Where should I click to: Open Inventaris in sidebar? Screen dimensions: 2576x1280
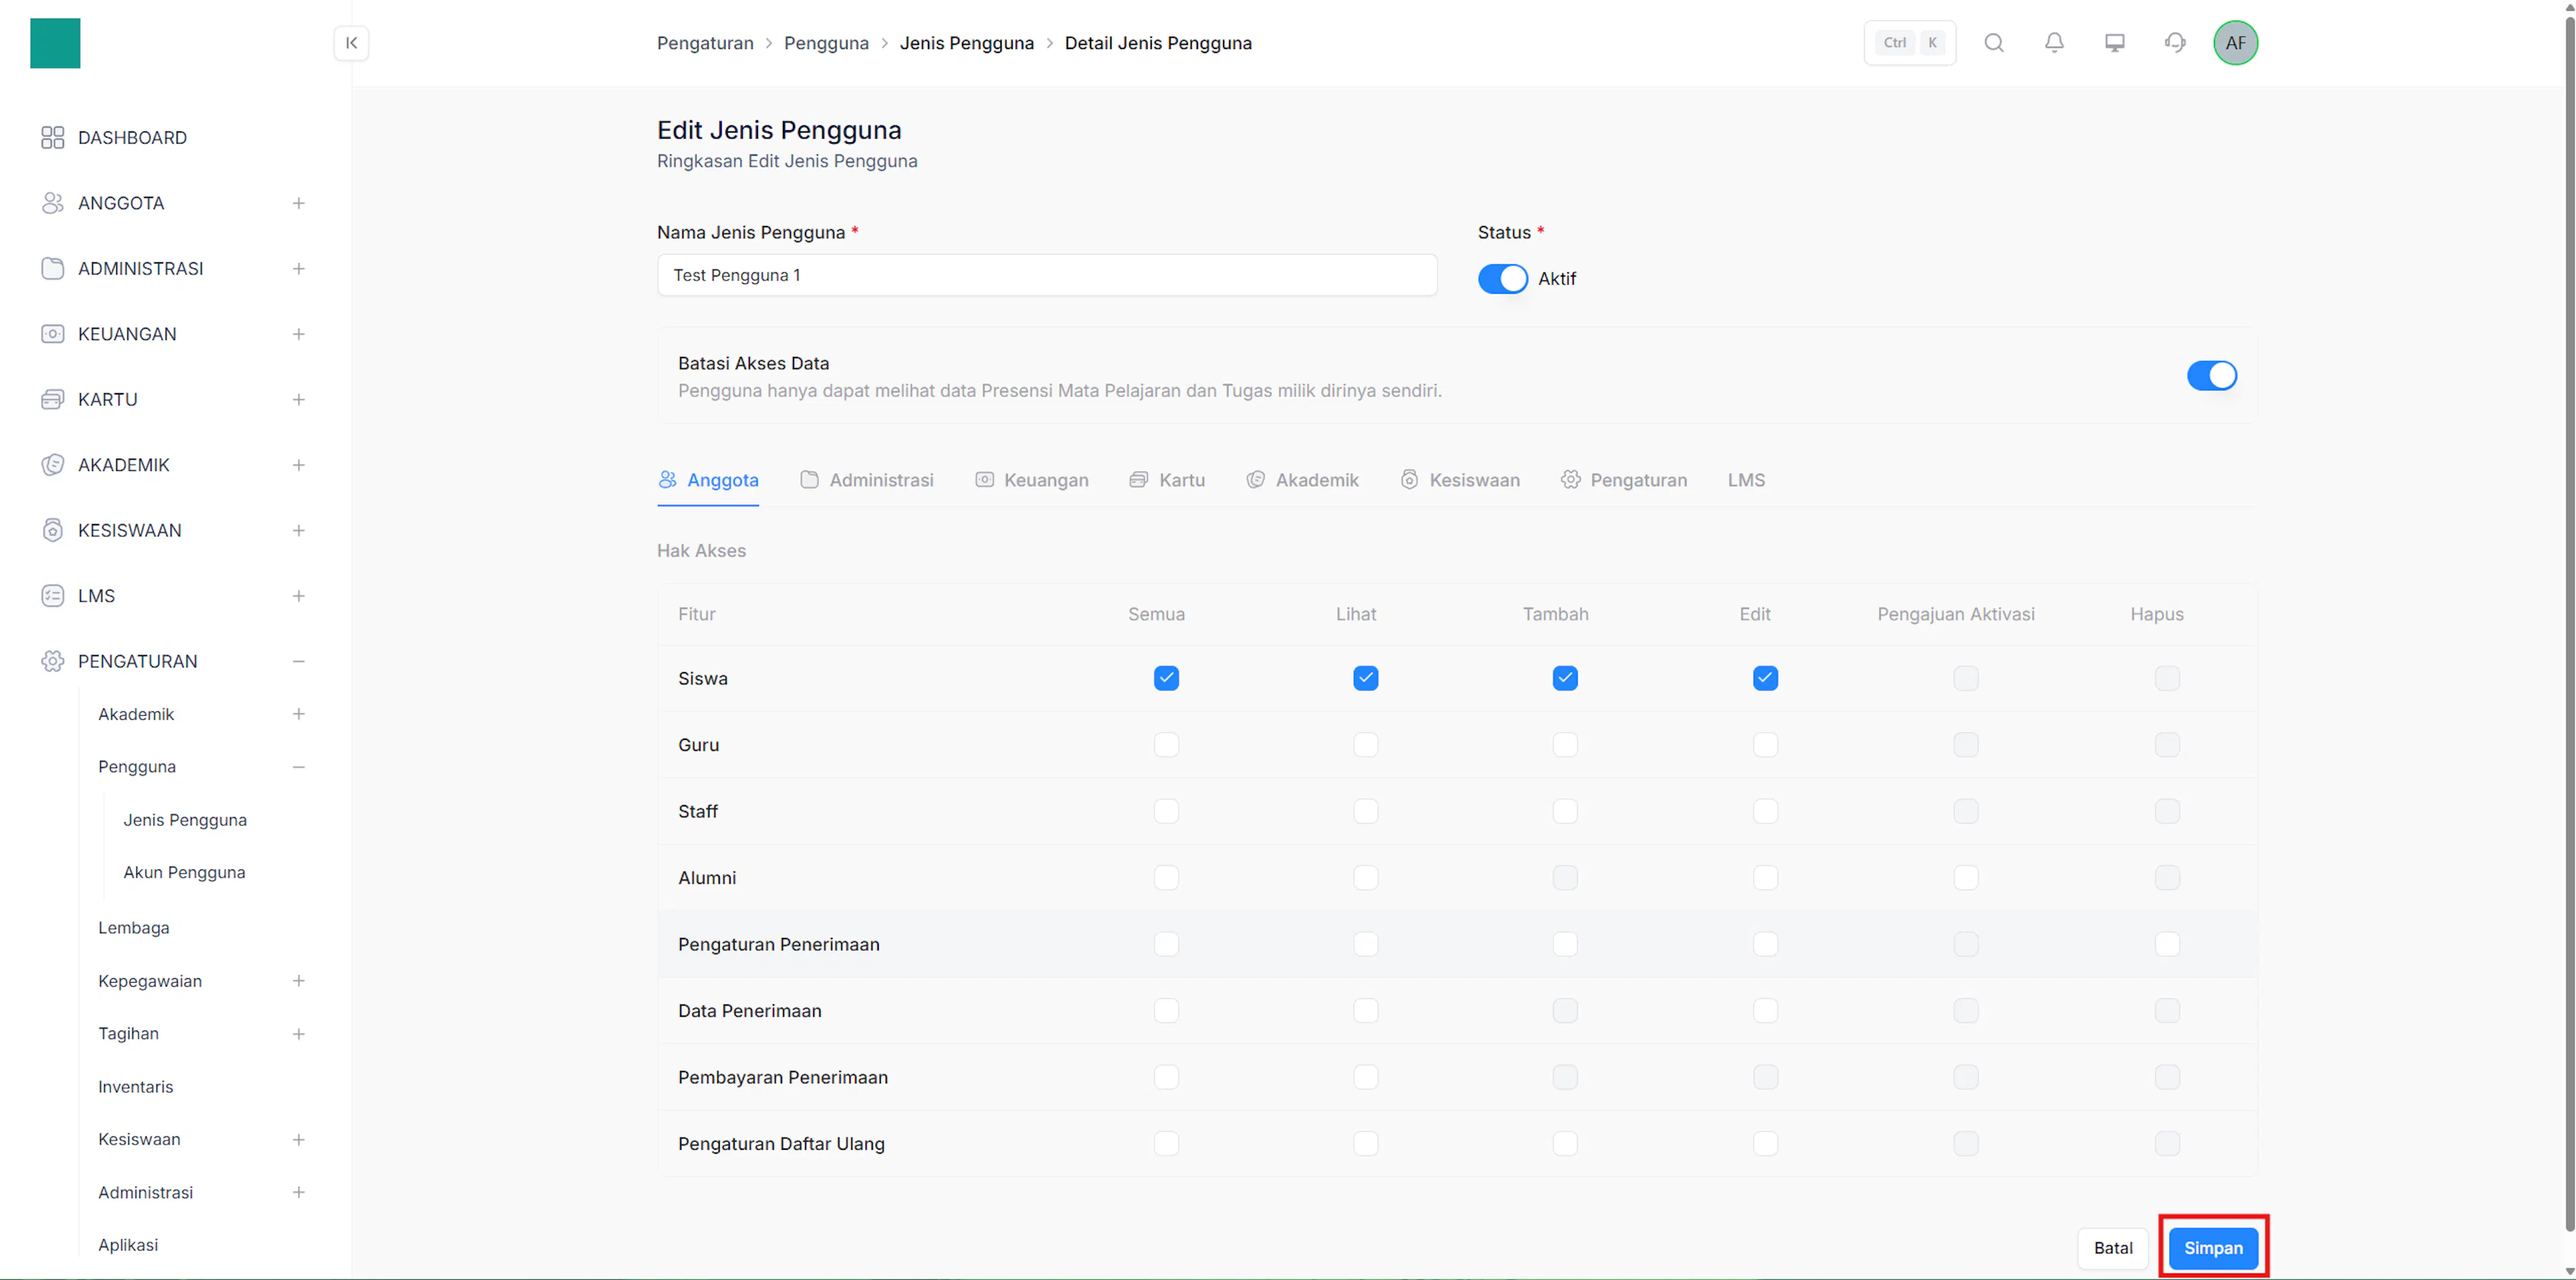point(135,1087)
